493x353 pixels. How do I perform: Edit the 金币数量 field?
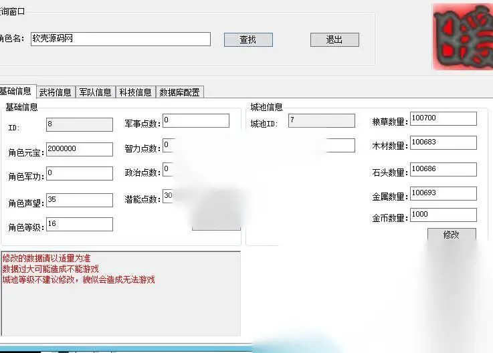pyautogui.click(x=443, y=215)
